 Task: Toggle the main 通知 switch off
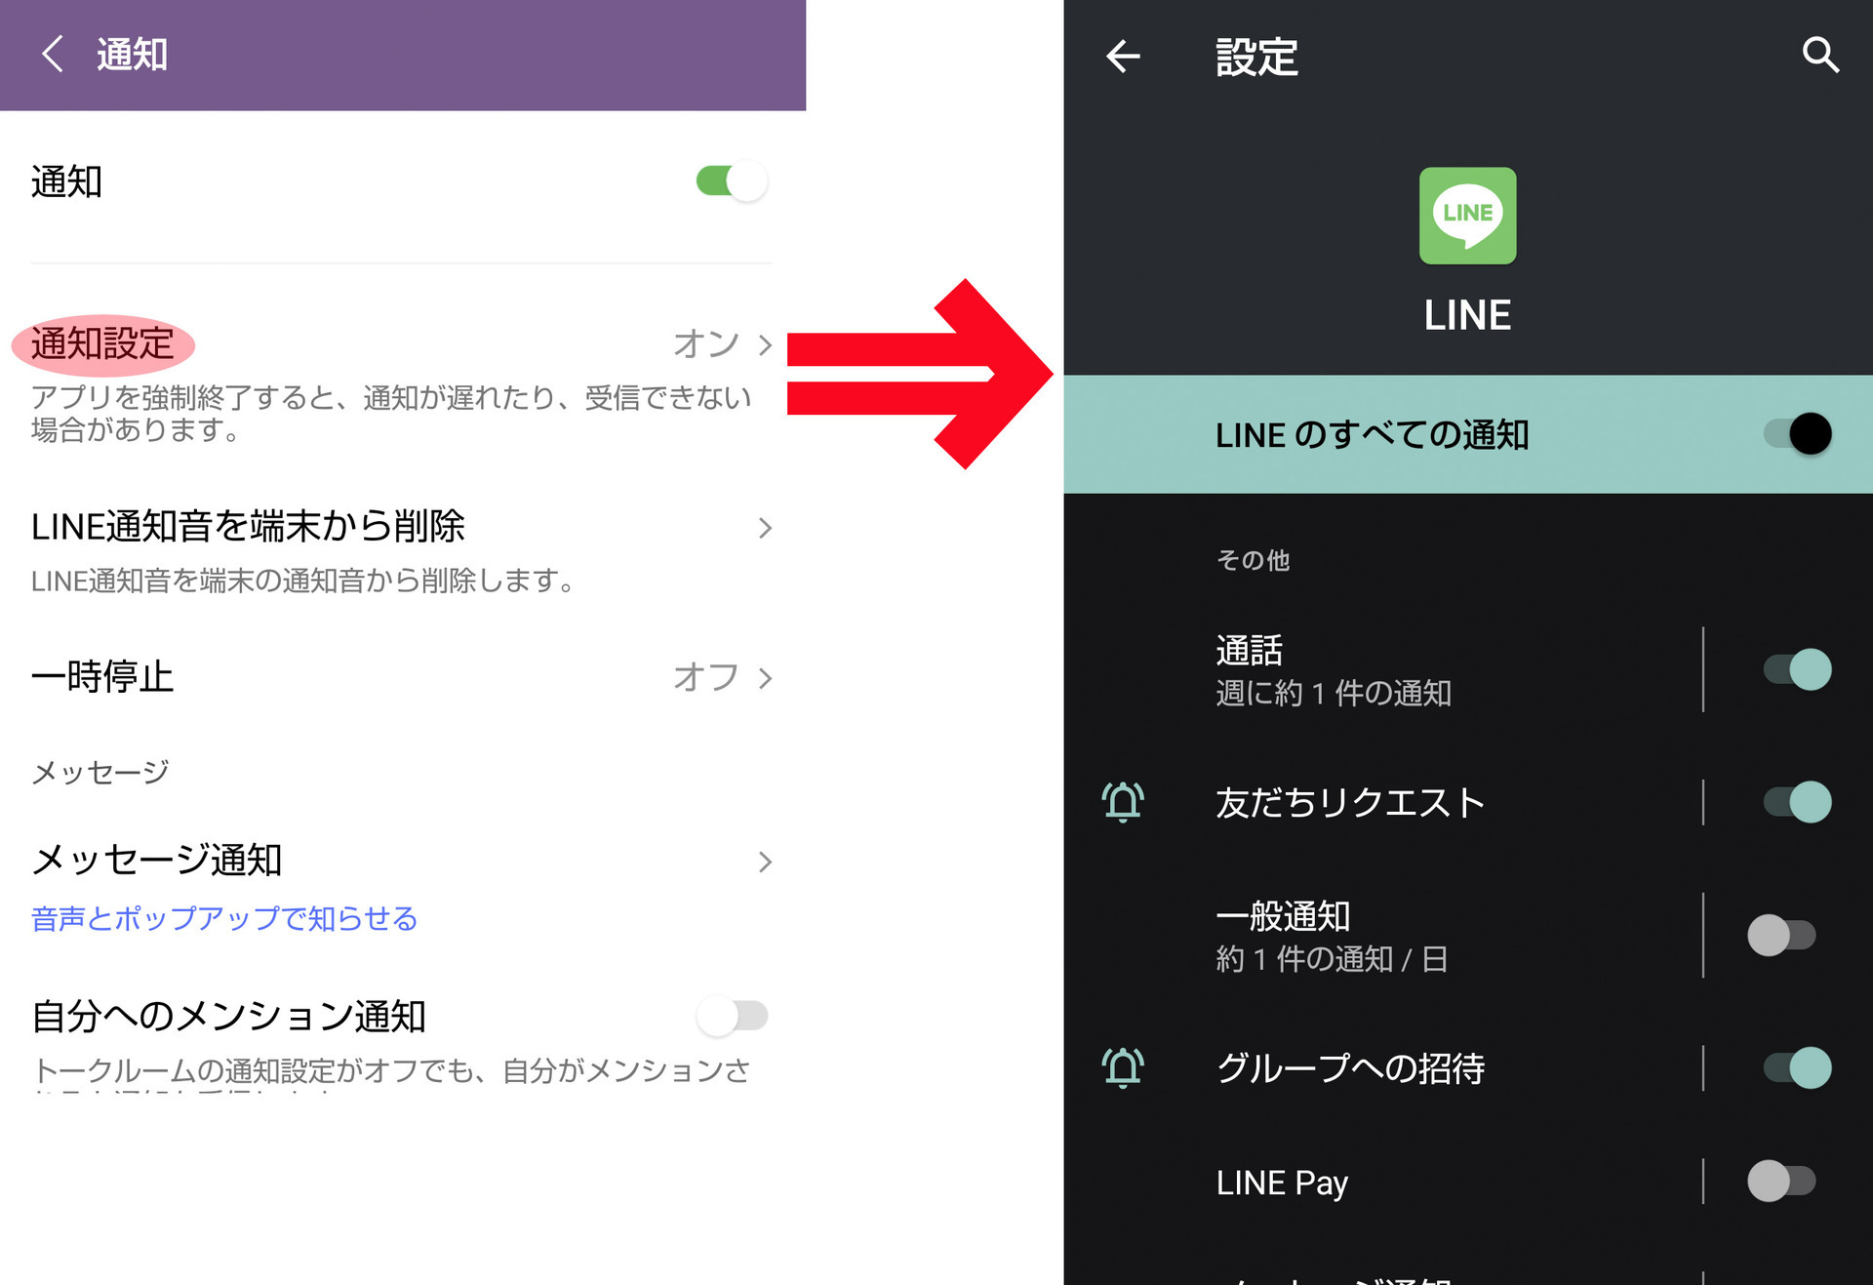click(732, 181)
